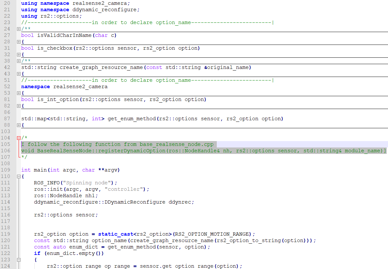Viewport: 388px width, 269px height.
Task: Collapse the main function body
Action: pyautogui.click(x=18, y=176)
